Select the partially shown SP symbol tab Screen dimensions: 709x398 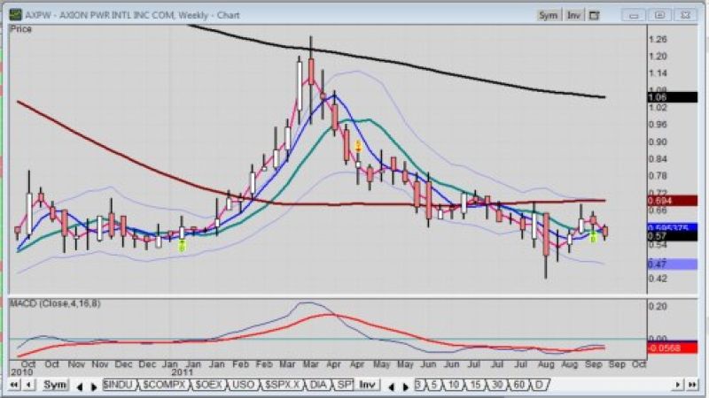344,385
